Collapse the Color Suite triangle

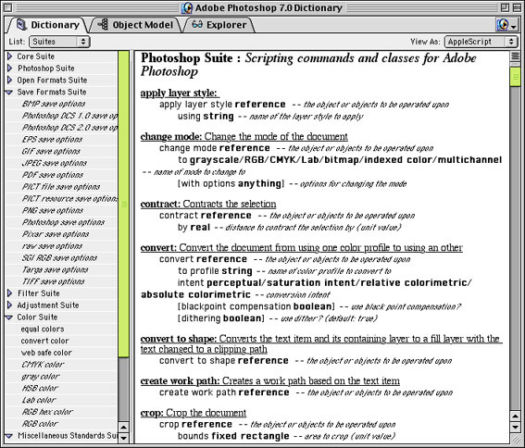coord(9,317)
